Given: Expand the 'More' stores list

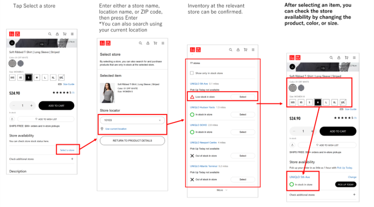Looking at the screenshot, I should [222, 190].
